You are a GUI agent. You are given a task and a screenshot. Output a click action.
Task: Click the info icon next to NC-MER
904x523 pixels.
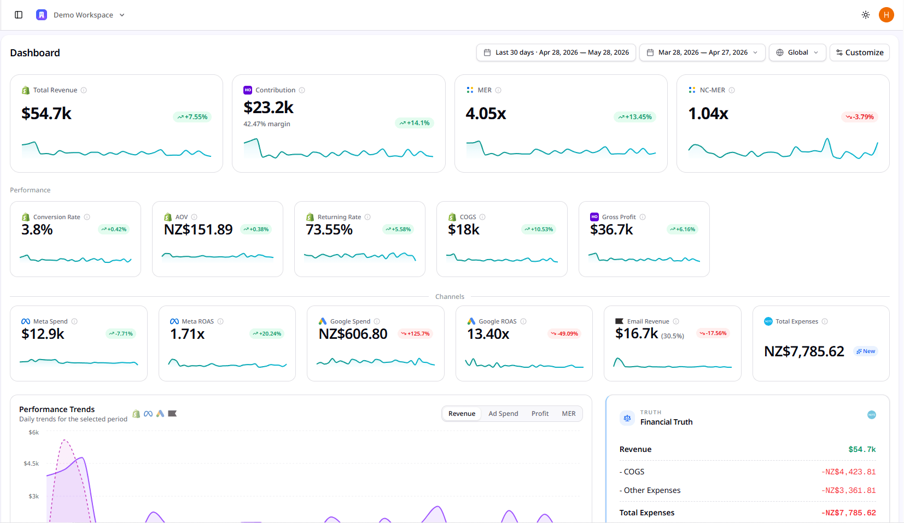tap(732, 90)
